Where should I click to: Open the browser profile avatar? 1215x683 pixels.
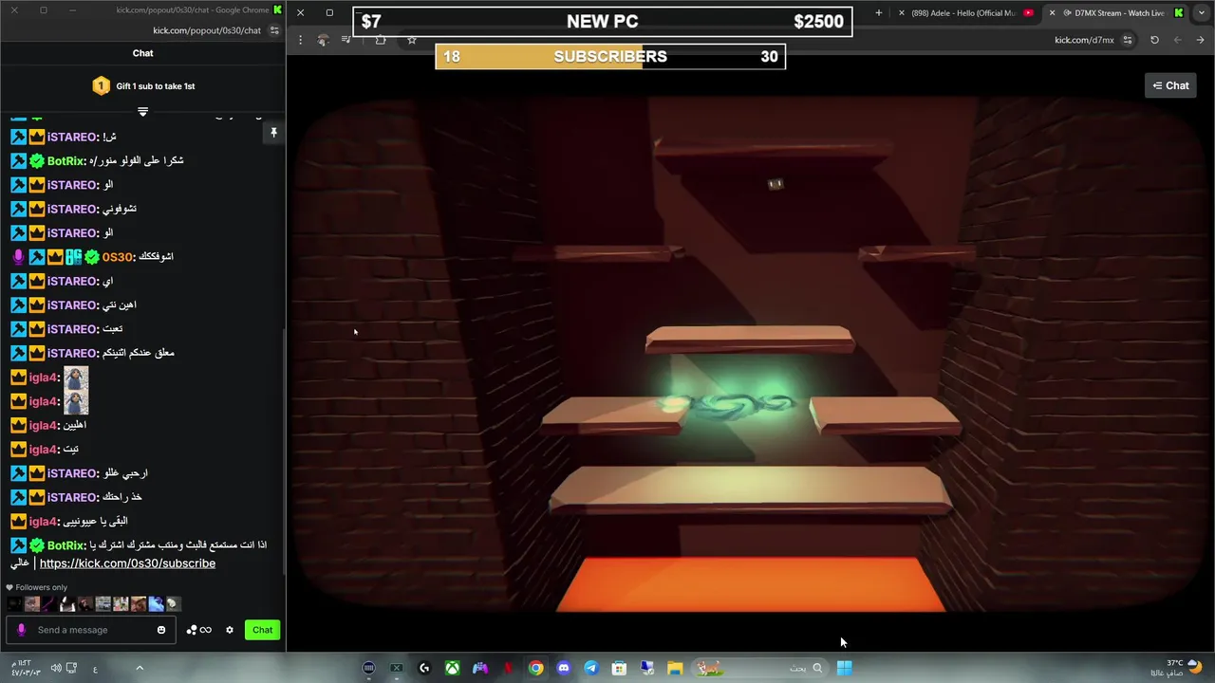[323, 40]
